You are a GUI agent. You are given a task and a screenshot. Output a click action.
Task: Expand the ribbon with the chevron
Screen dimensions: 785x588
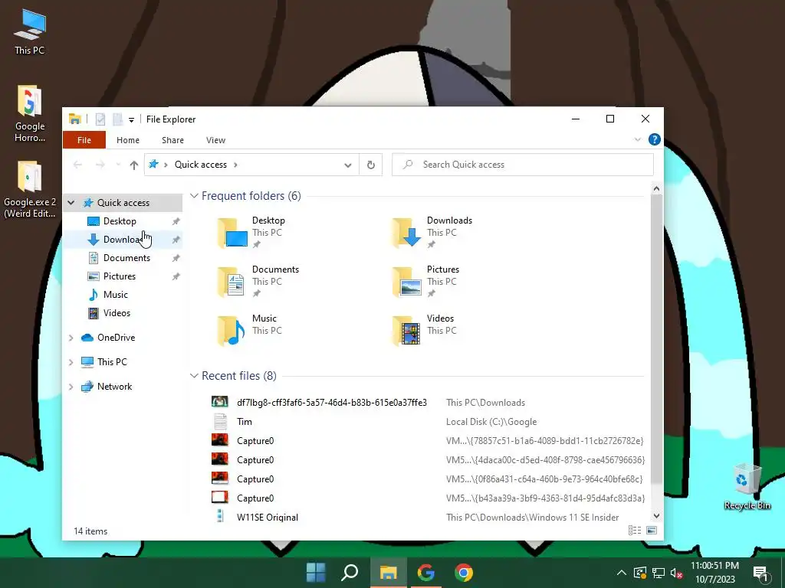point(637,139)
